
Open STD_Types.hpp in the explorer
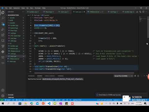(x=15, y=36)
